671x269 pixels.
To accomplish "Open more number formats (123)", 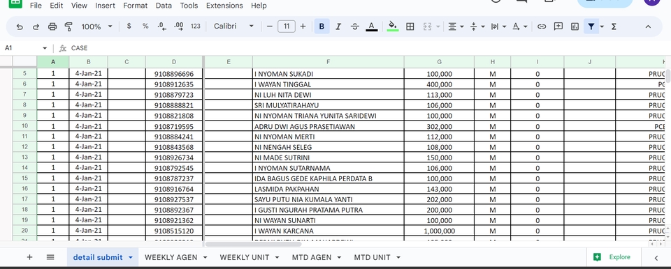I will click(x=196, y=26).
